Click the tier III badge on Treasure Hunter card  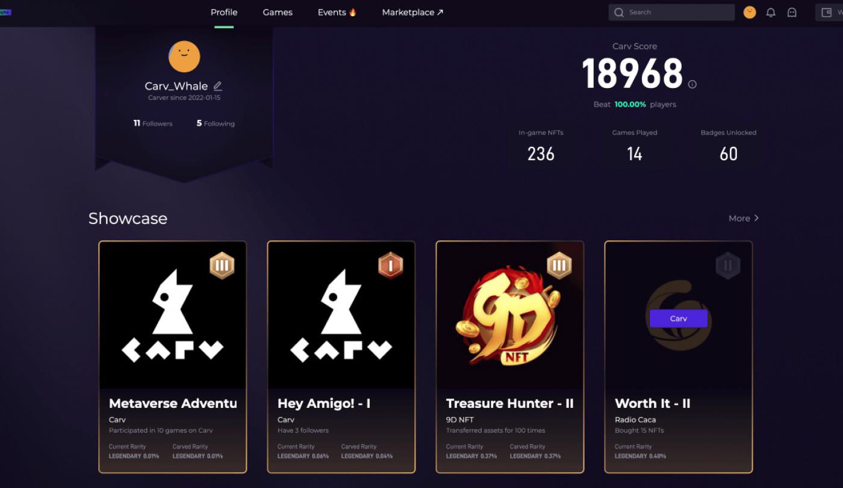[x=559, y=265]
